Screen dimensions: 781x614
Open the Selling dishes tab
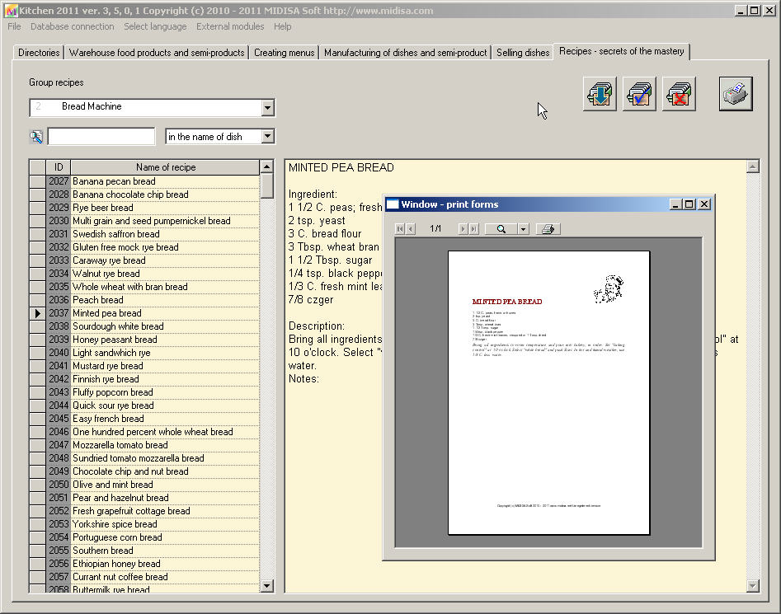pos(523,53)
